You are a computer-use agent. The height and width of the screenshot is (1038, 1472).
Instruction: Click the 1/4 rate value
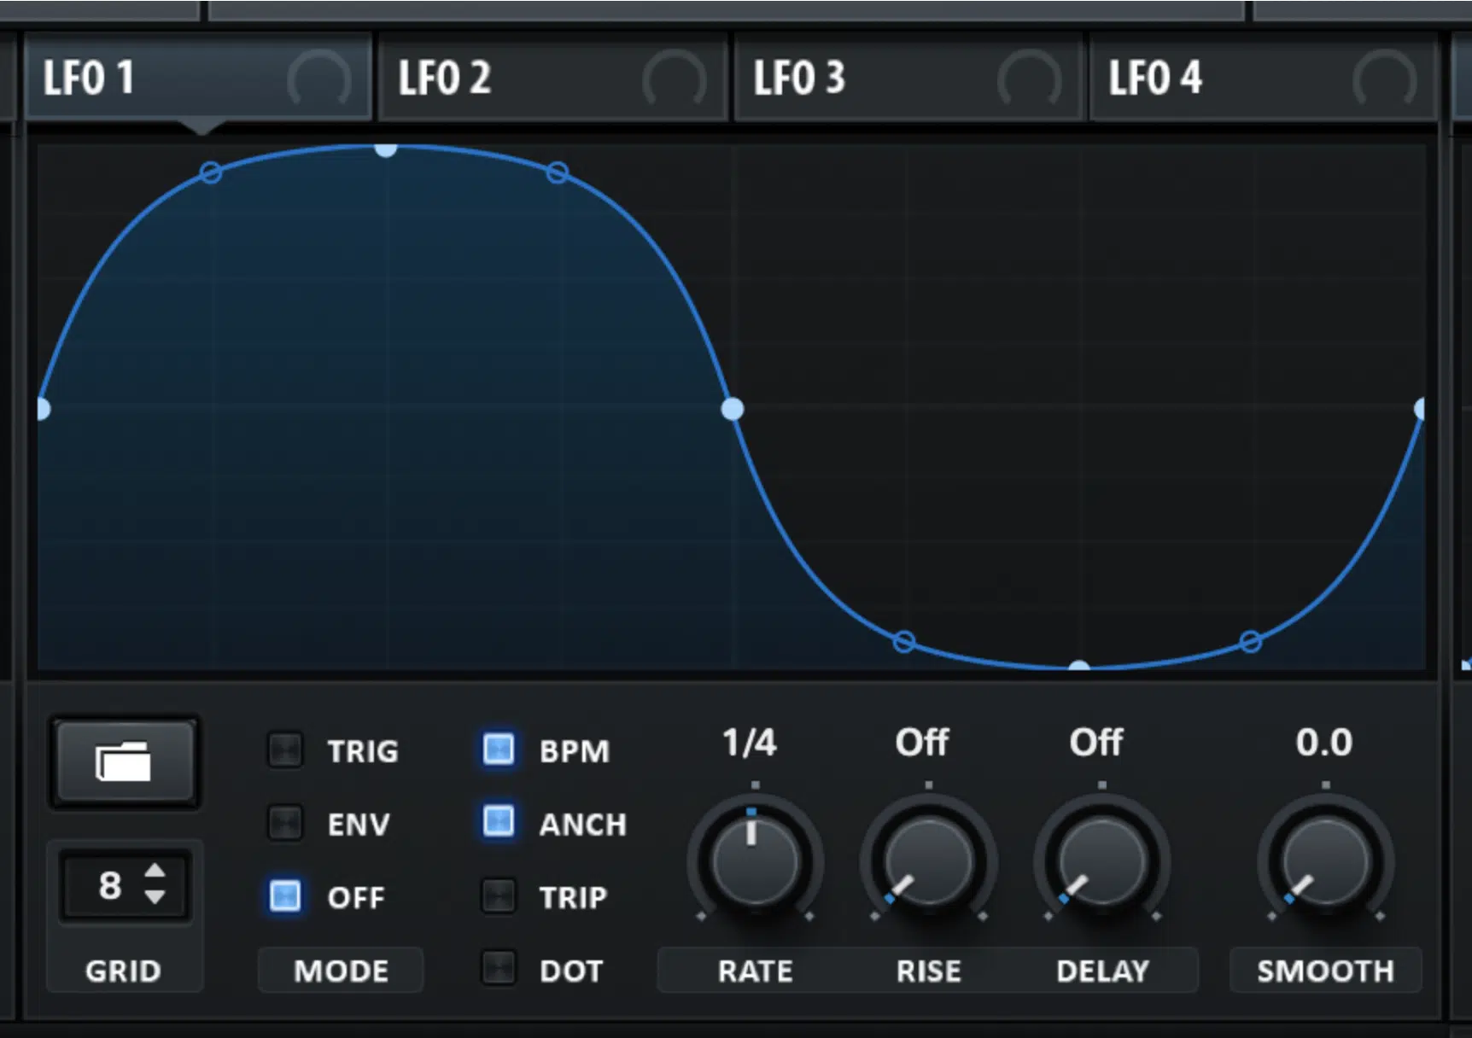point(750,743)
